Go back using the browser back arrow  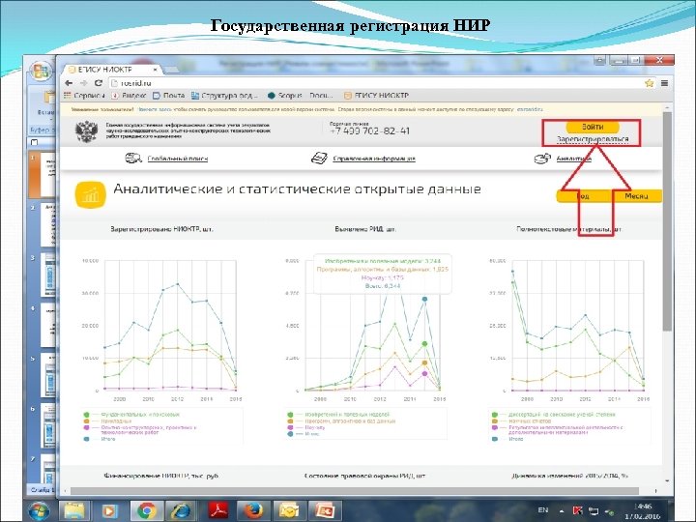pos(69,83)
